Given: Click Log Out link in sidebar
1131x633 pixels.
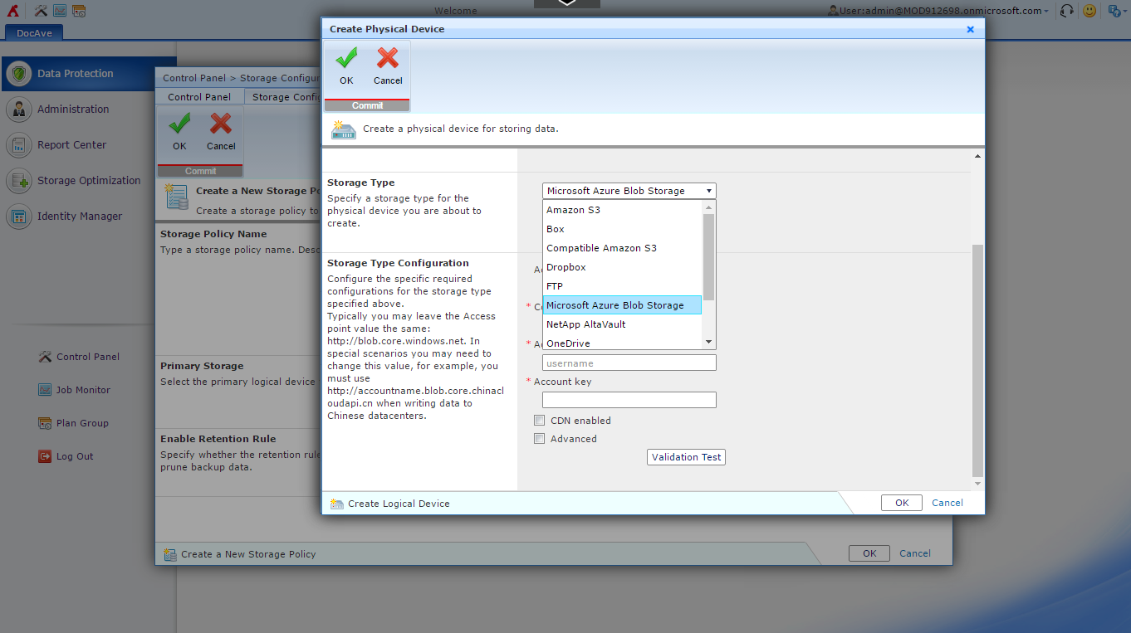Looking at the screenshot, I should point(75,456).
